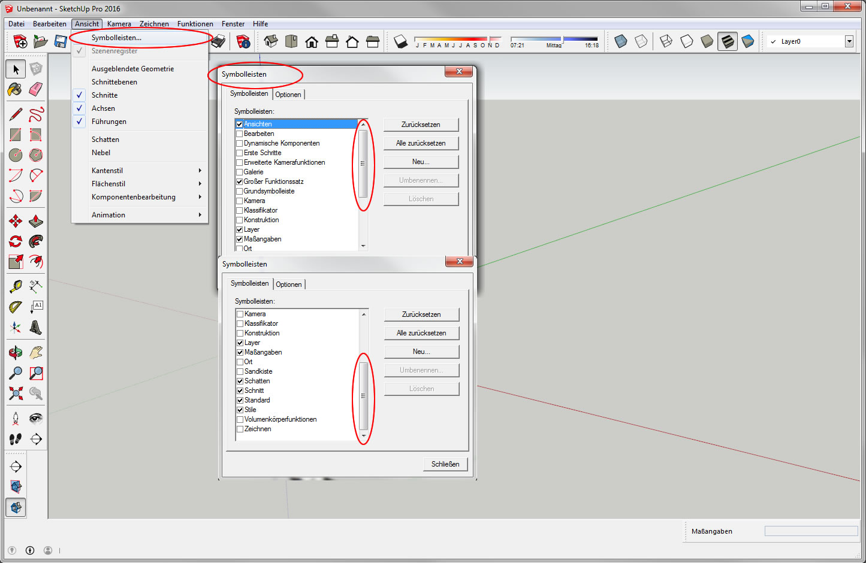Activate the Push/Pull tool
866x563 pixels.
[x=36, y=222]
